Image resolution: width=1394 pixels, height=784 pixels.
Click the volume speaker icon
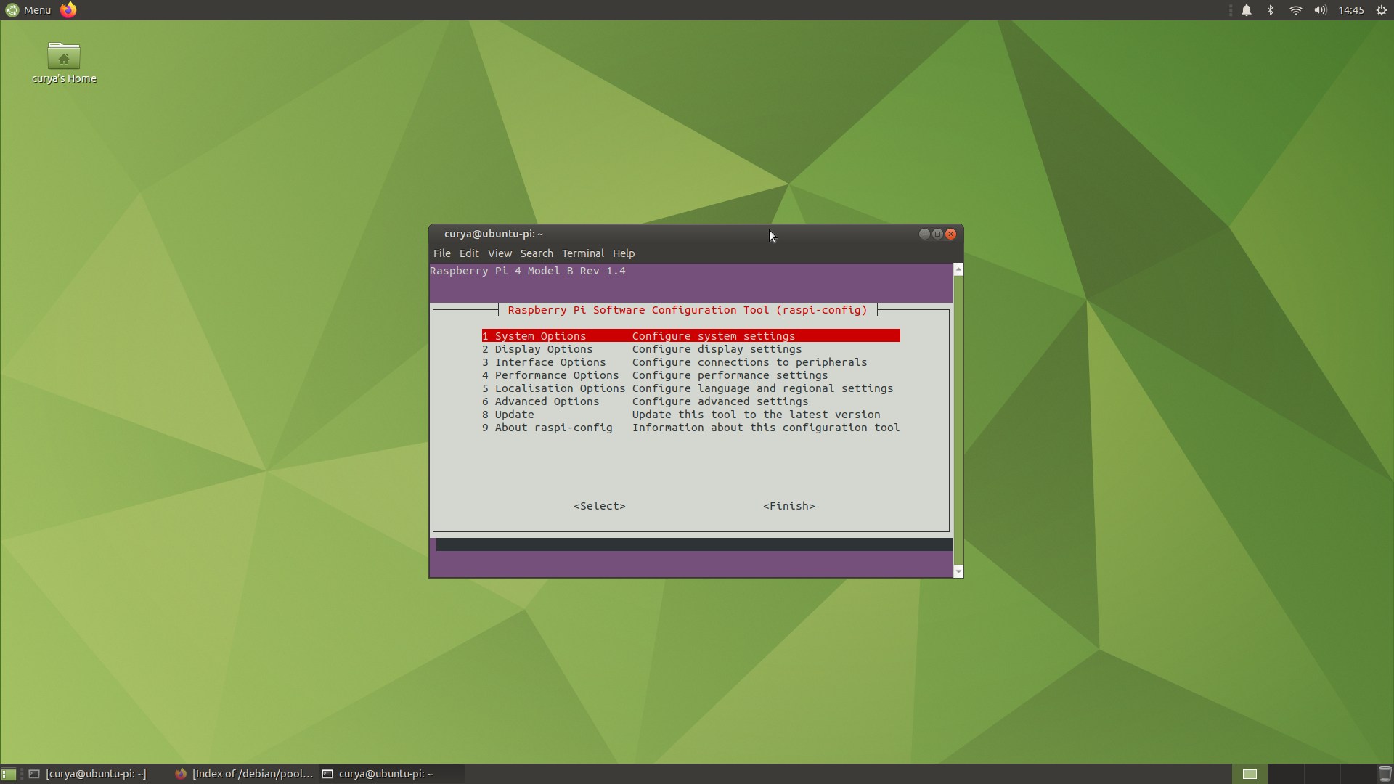[x=1320, y=10]
